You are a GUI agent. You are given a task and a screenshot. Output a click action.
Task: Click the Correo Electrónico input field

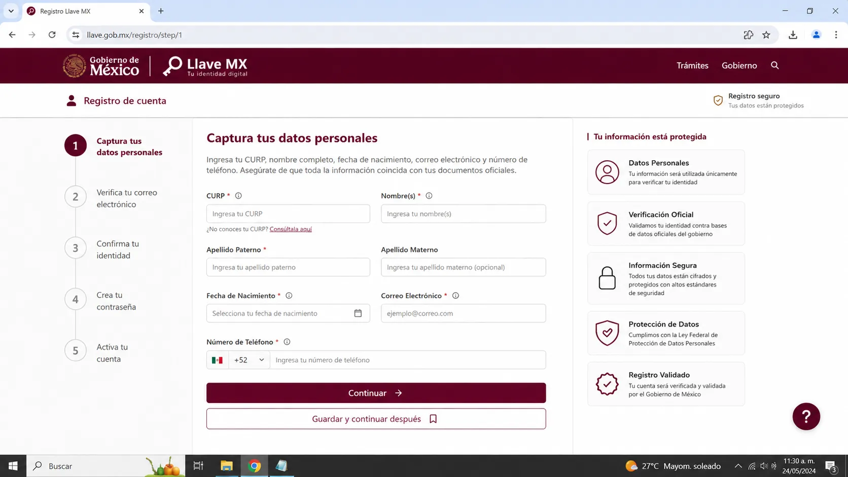tap(463, 313)
